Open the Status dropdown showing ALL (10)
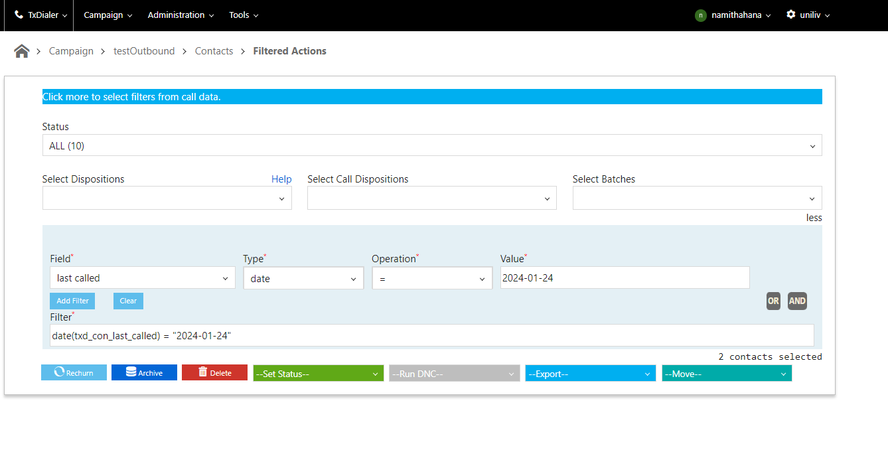 pos(431,145)
